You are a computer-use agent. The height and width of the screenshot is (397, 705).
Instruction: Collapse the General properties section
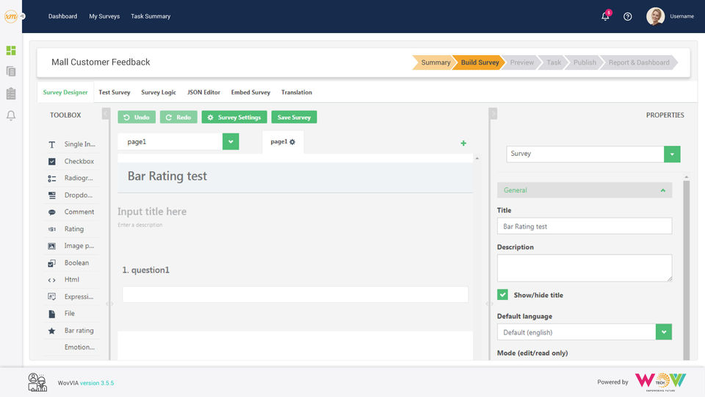tap(585, 190)
